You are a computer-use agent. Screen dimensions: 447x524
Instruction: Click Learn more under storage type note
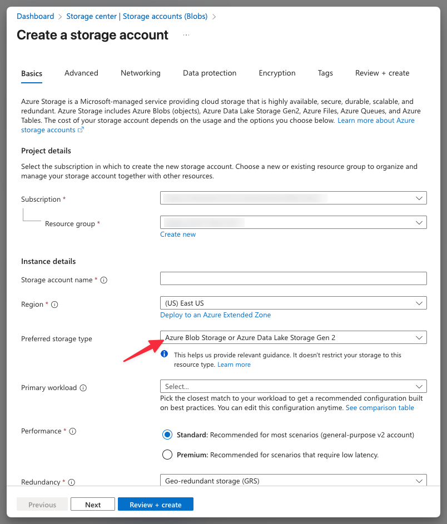click(x=234, y=365)
